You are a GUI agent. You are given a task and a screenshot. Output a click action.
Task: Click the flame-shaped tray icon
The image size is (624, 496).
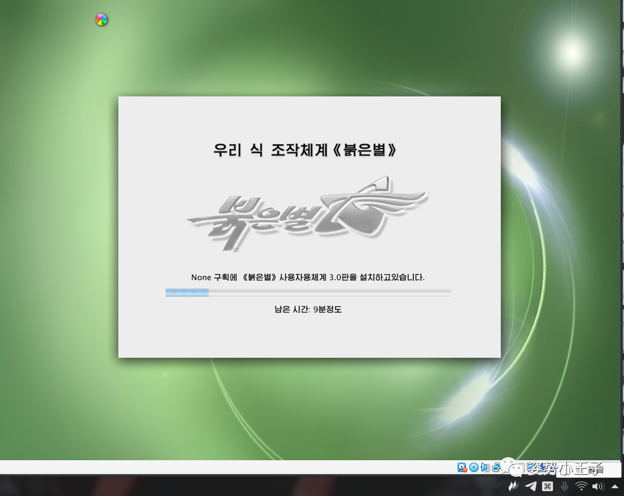514,486
